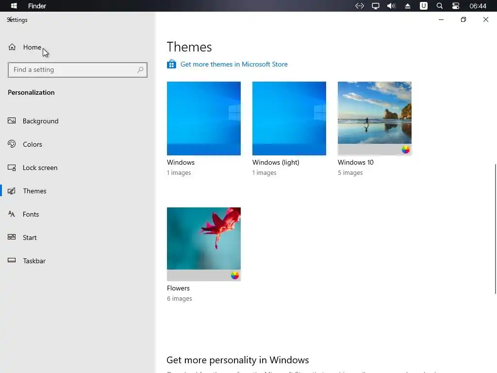Click the "6 images" caption
Viewport: 497px width, 373px height.
pyautogui.click(x=180, y=299)
